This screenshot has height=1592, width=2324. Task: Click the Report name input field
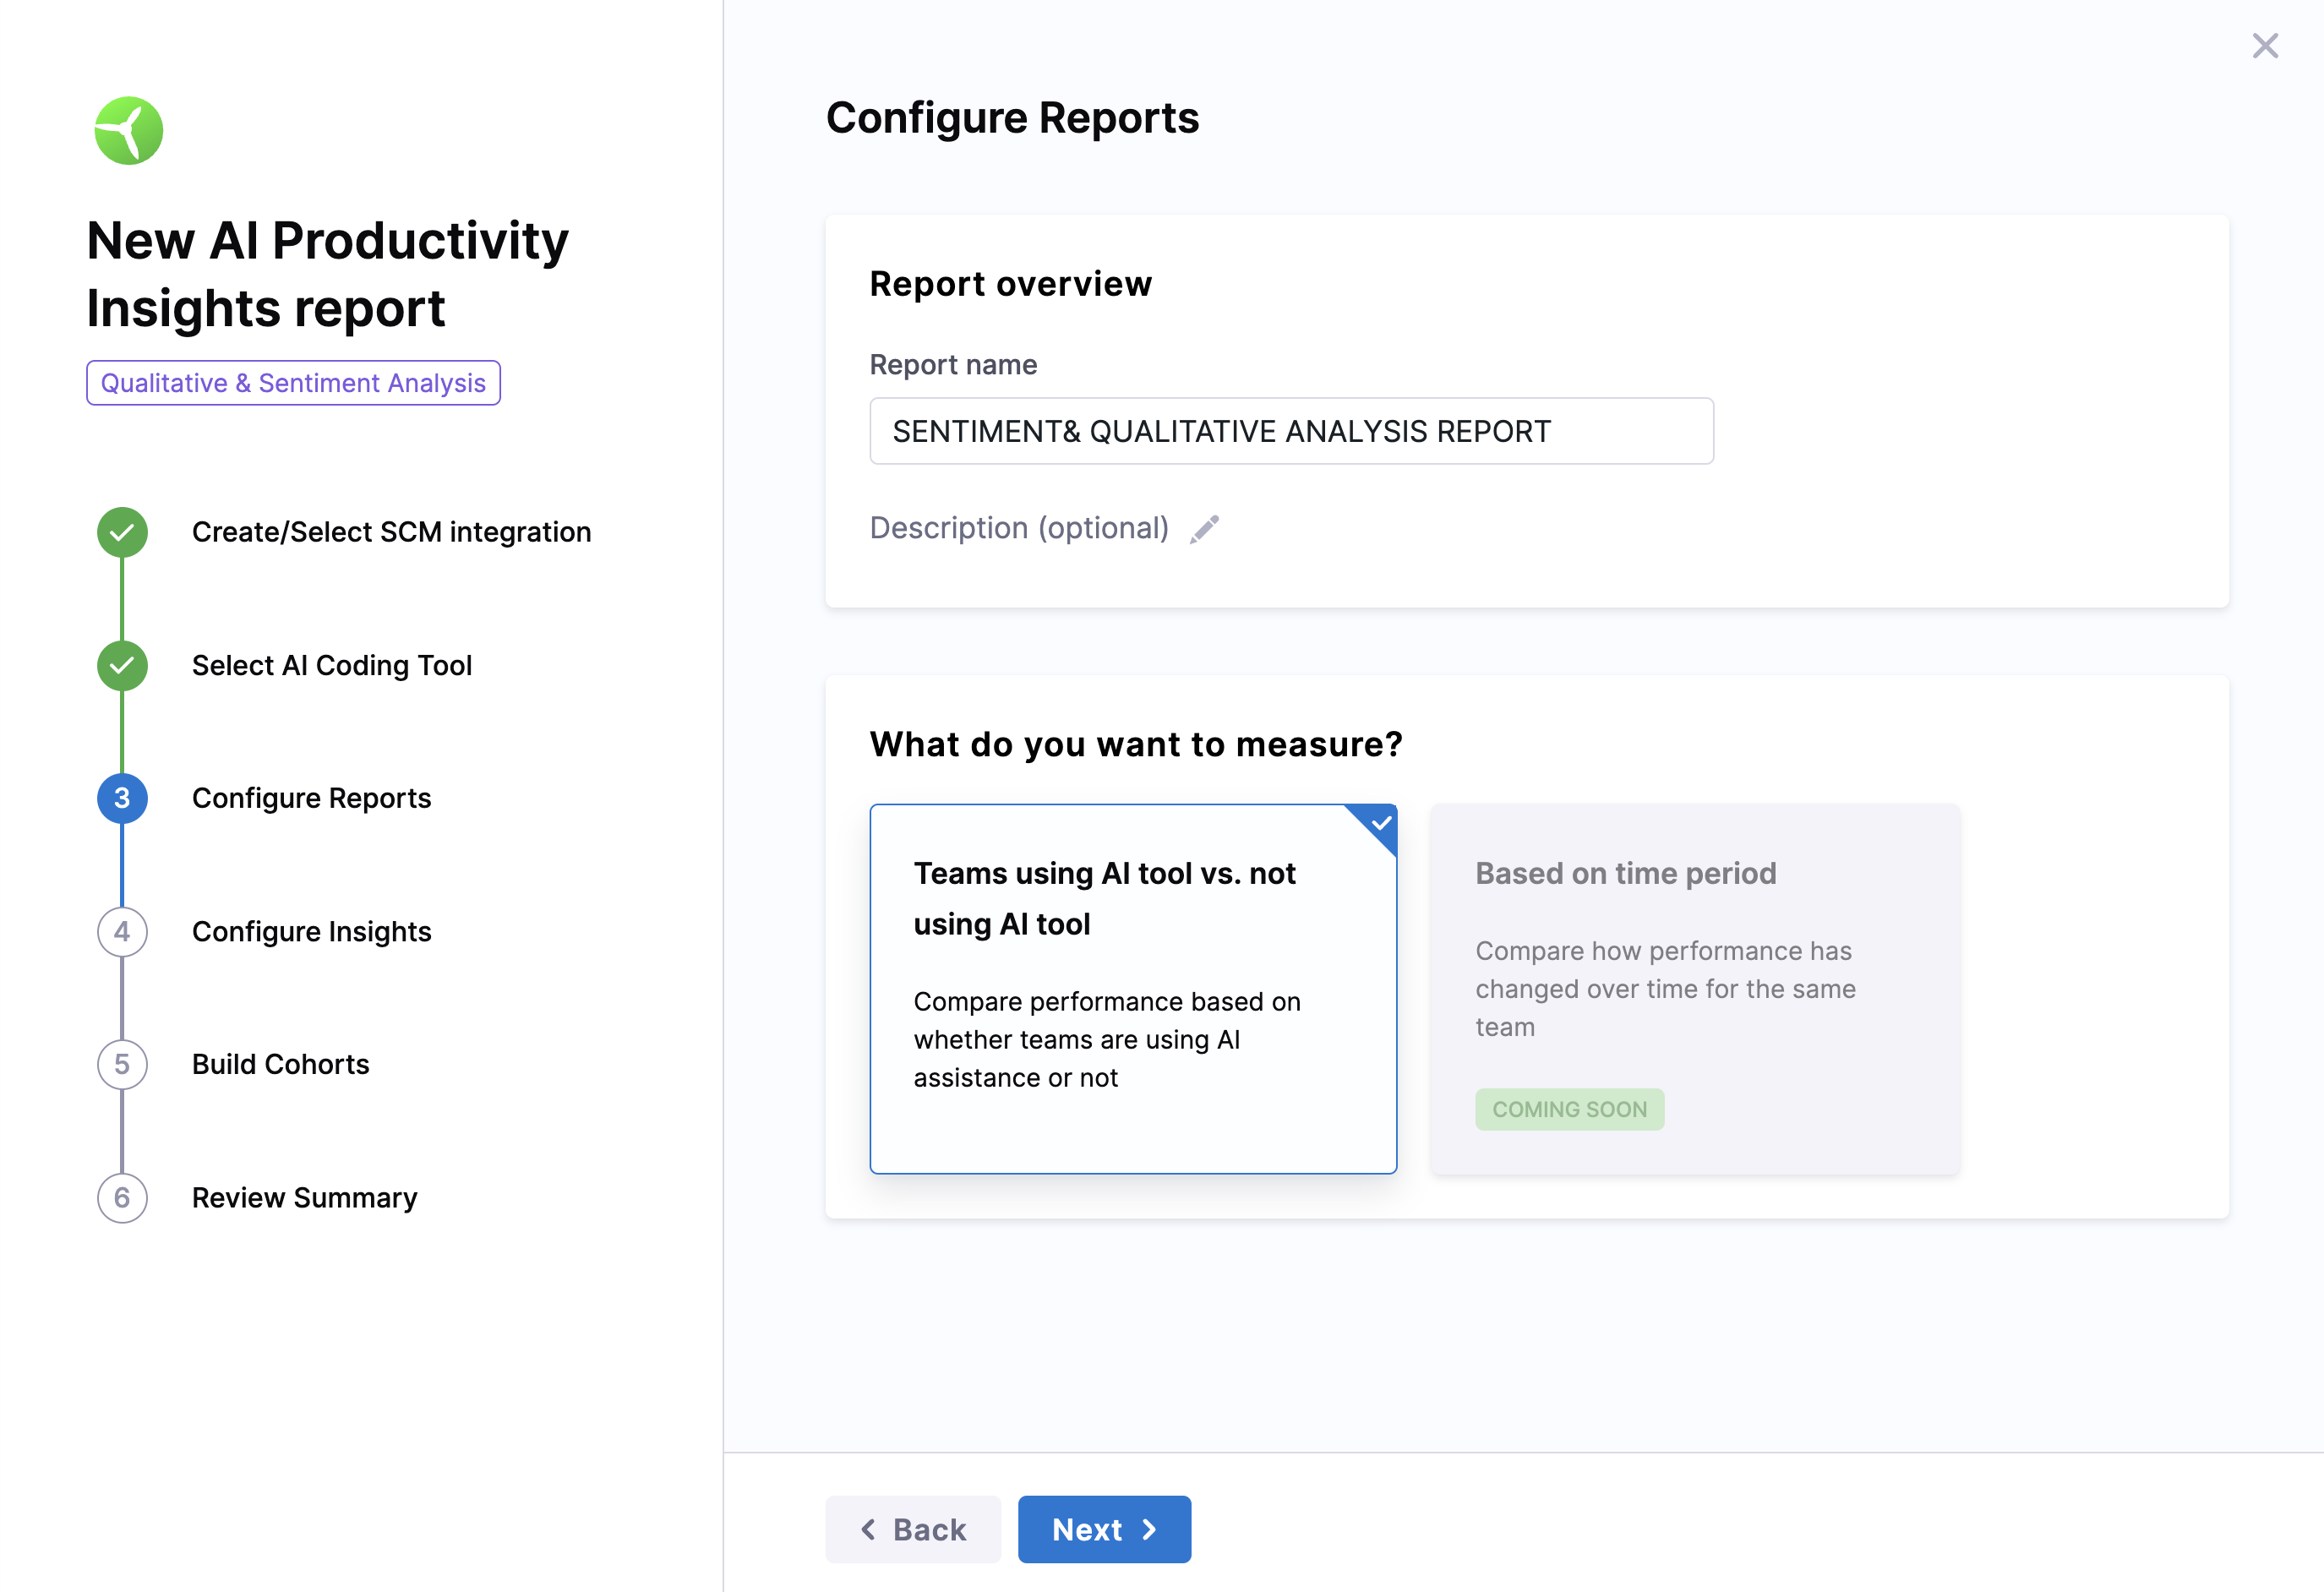coord(1291,431)
